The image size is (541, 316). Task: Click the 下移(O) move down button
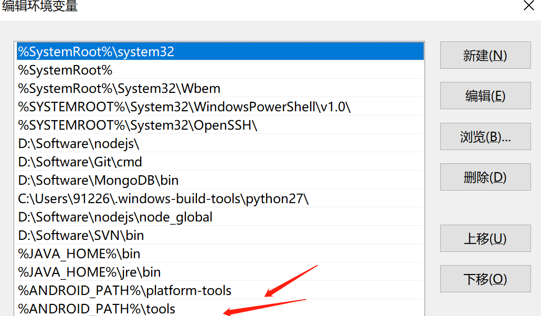tap(484, 279)
